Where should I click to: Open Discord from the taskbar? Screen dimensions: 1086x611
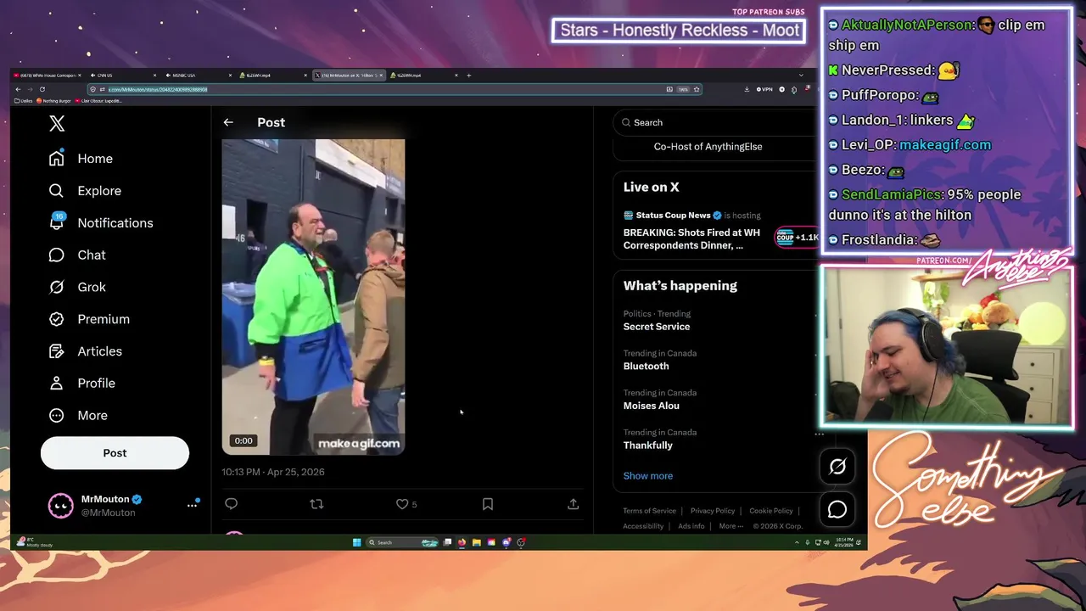(507, 542)
